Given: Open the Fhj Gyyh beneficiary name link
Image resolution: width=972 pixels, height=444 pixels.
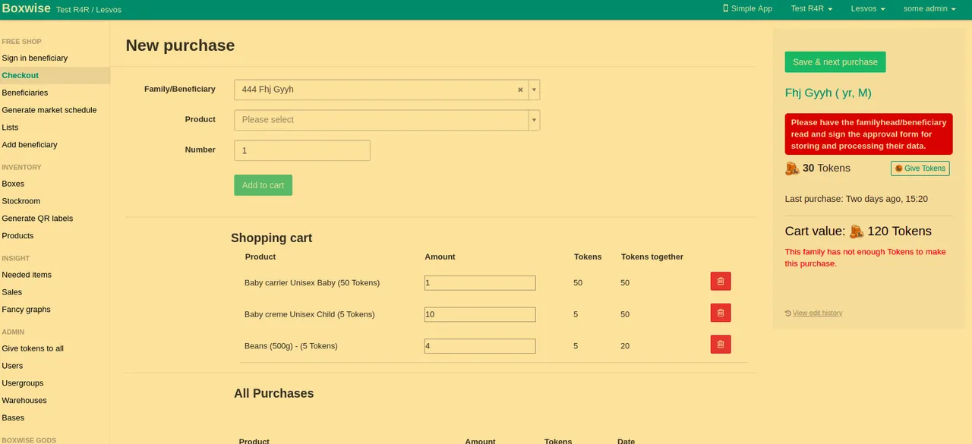Looking at the screenshot, I should 828,93.
